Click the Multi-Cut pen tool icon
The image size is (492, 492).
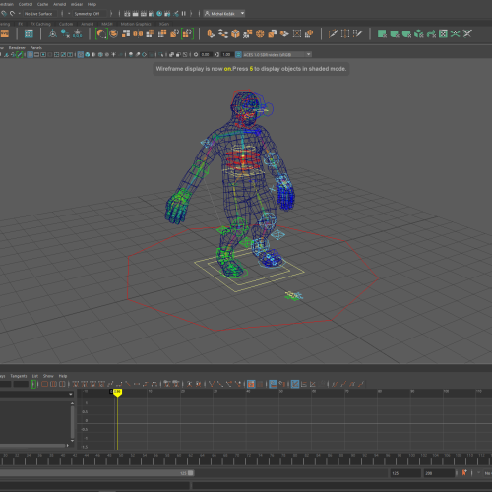pos(333,33)
